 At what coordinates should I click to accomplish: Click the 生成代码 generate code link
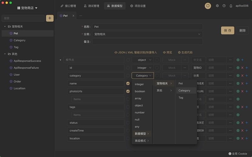click(x=185, y=52)
